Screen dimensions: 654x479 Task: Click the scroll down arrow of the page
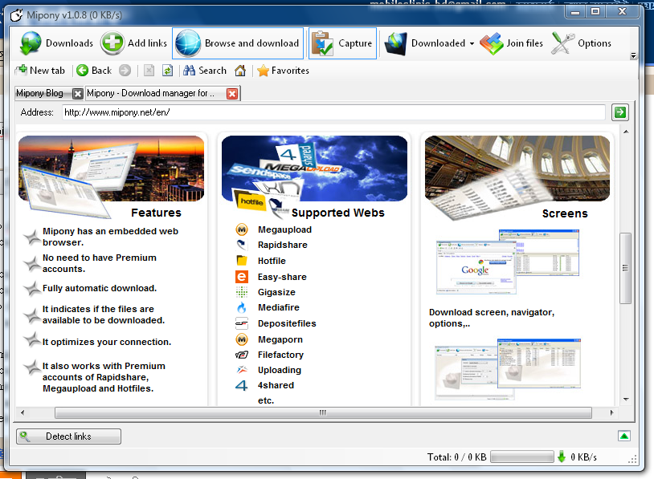pos(626,400)
